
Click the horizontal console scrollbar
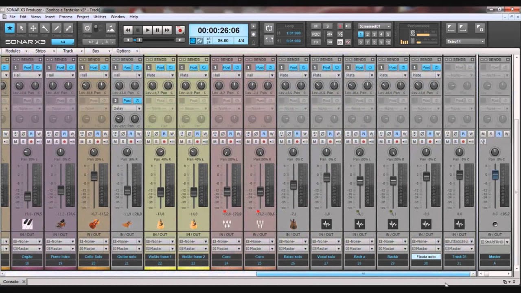point(363,274)
